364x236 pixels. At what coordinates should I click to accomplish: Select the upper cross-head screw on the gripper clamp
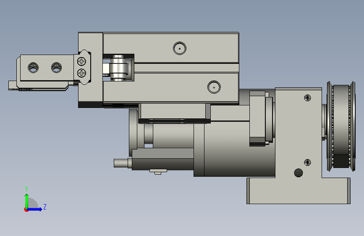81,62
